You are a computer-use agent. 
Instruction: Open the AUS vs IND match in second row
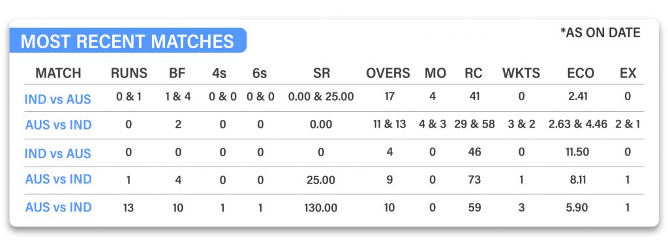pyautogui.click(x=58, y=125)
